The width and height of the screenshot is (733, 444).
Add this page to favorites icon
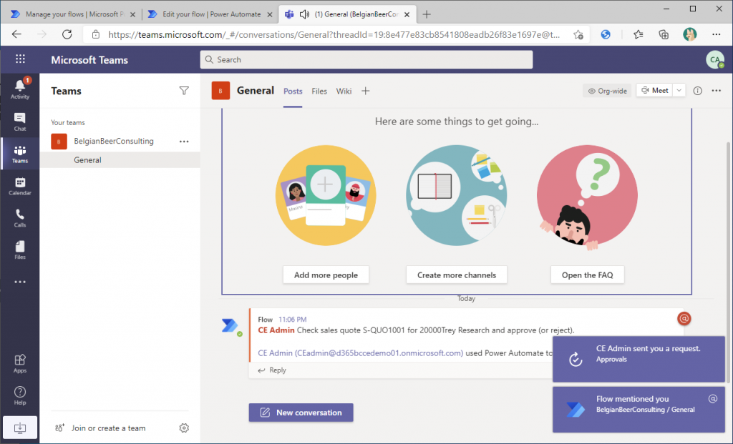pyautogui.click(x=578, y=34)
